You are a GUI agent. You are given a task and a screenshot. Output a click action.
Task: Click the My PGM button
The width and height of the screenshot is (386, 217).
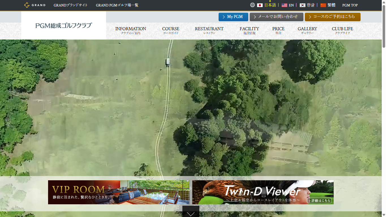(x=233, y=17)
